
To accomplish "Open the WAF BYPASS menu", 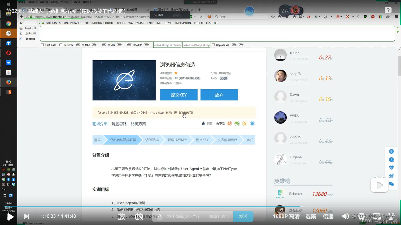I will [137, 23].
